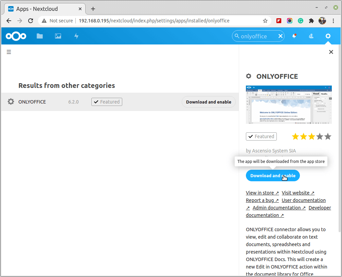Screen dimensions: 342x277
Task: Go forward in browser history
Action: point(20,21)
